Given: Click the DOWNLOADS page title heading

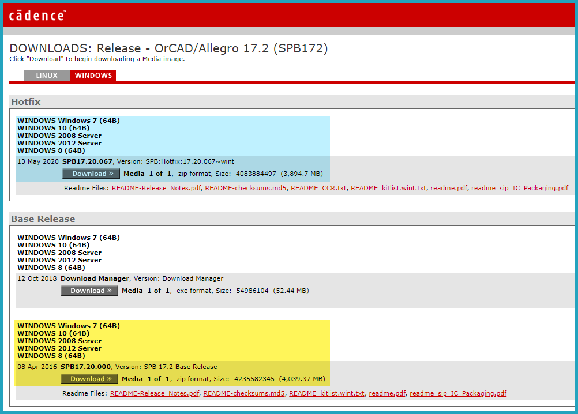Looking at the screenshot, I should tap(168, 48).
